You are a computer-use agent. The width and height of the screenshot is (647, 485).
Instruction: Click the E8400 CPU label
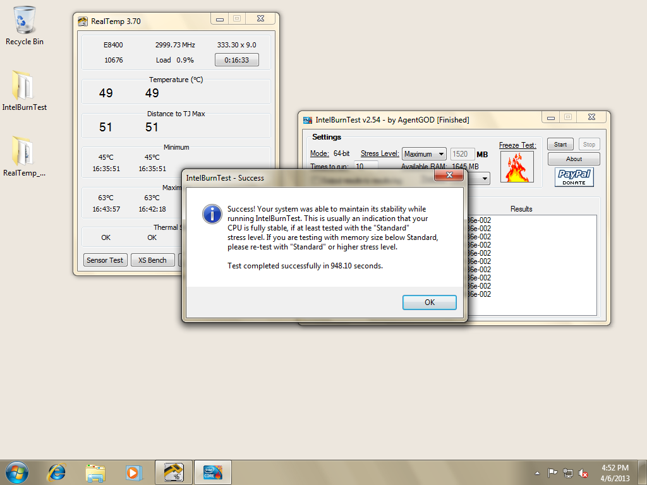(113, 45)
